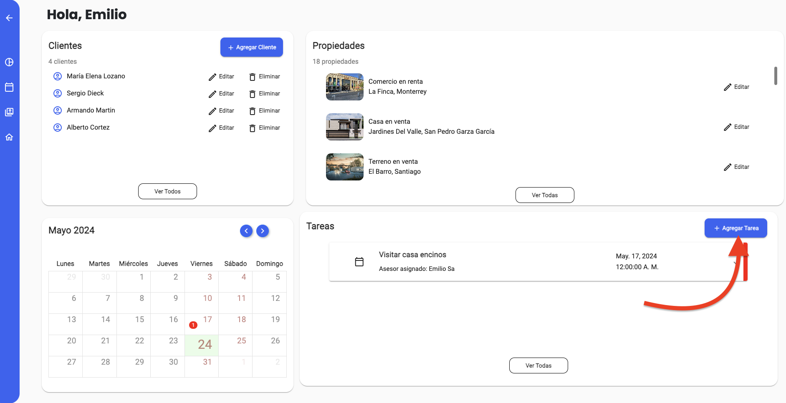Open the dashboard chart icon in the sidebar
The image size is (786, 403).
[x=9, y=62]
